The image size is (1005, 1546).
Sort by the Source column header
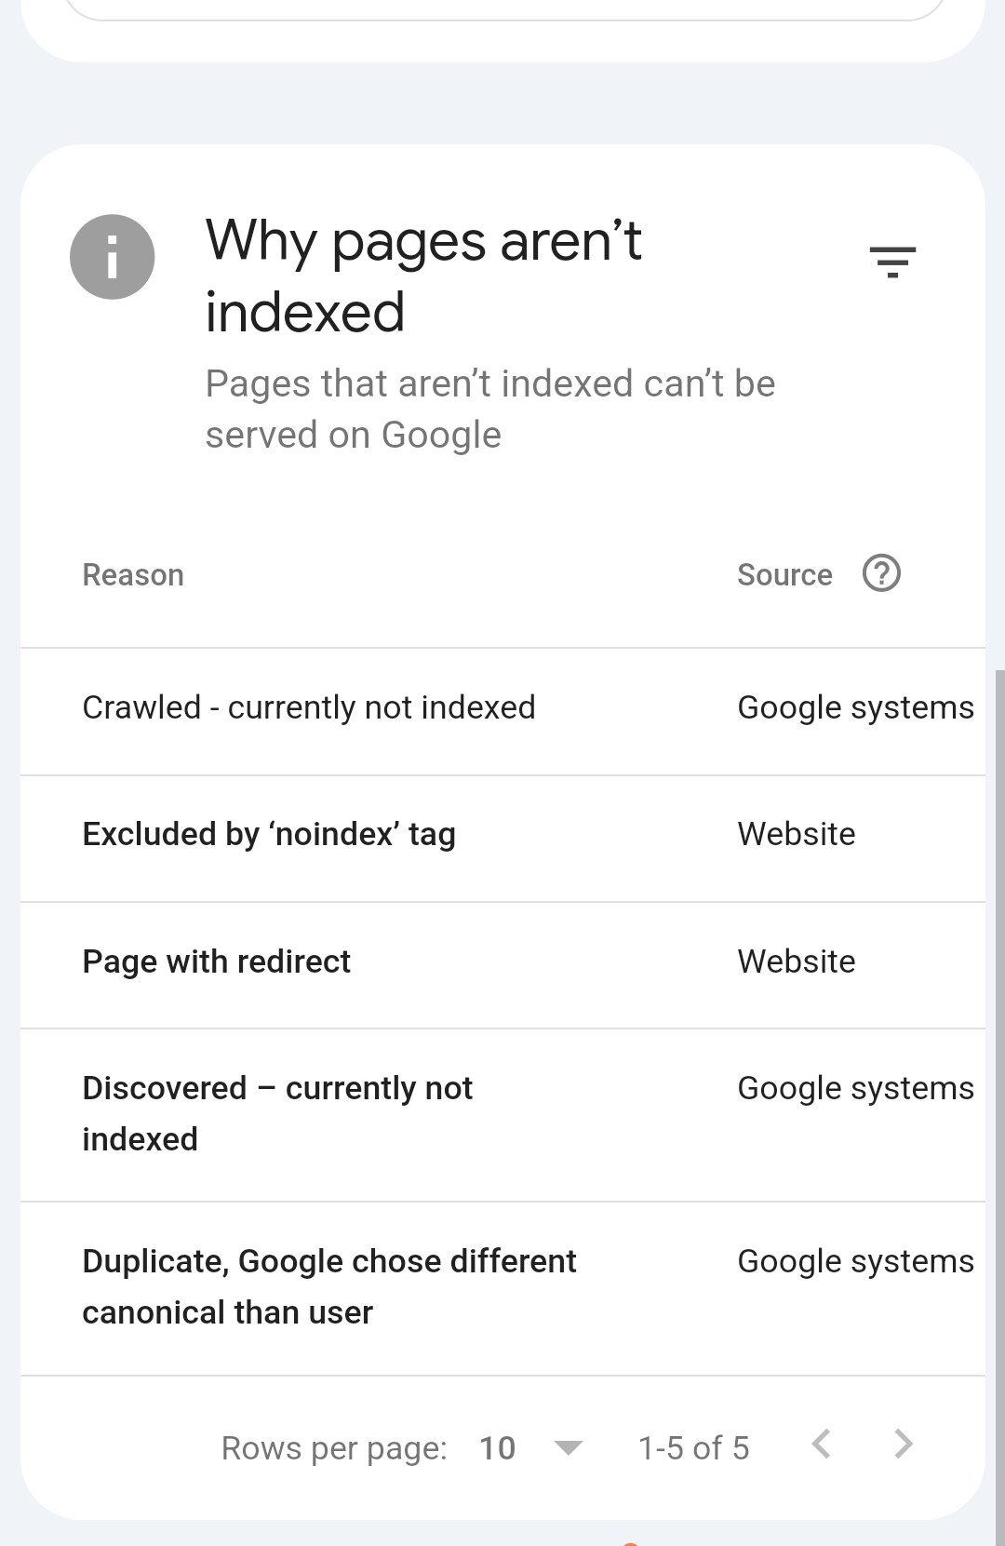[x=784, y=575]
